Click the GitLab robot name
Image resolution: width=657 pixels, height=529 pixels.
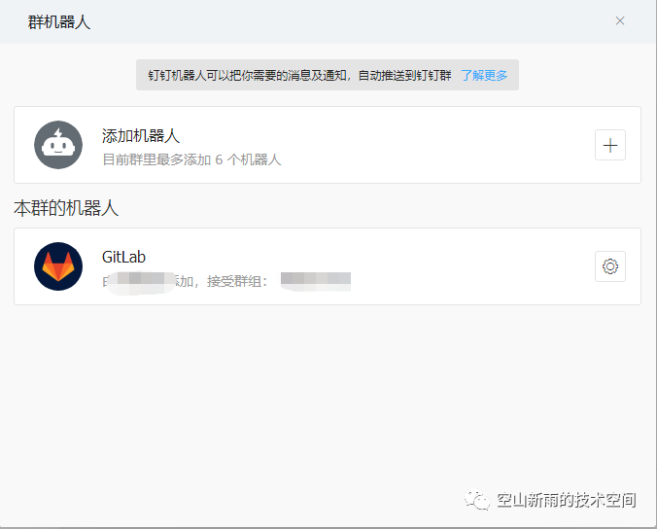[123, 257]
